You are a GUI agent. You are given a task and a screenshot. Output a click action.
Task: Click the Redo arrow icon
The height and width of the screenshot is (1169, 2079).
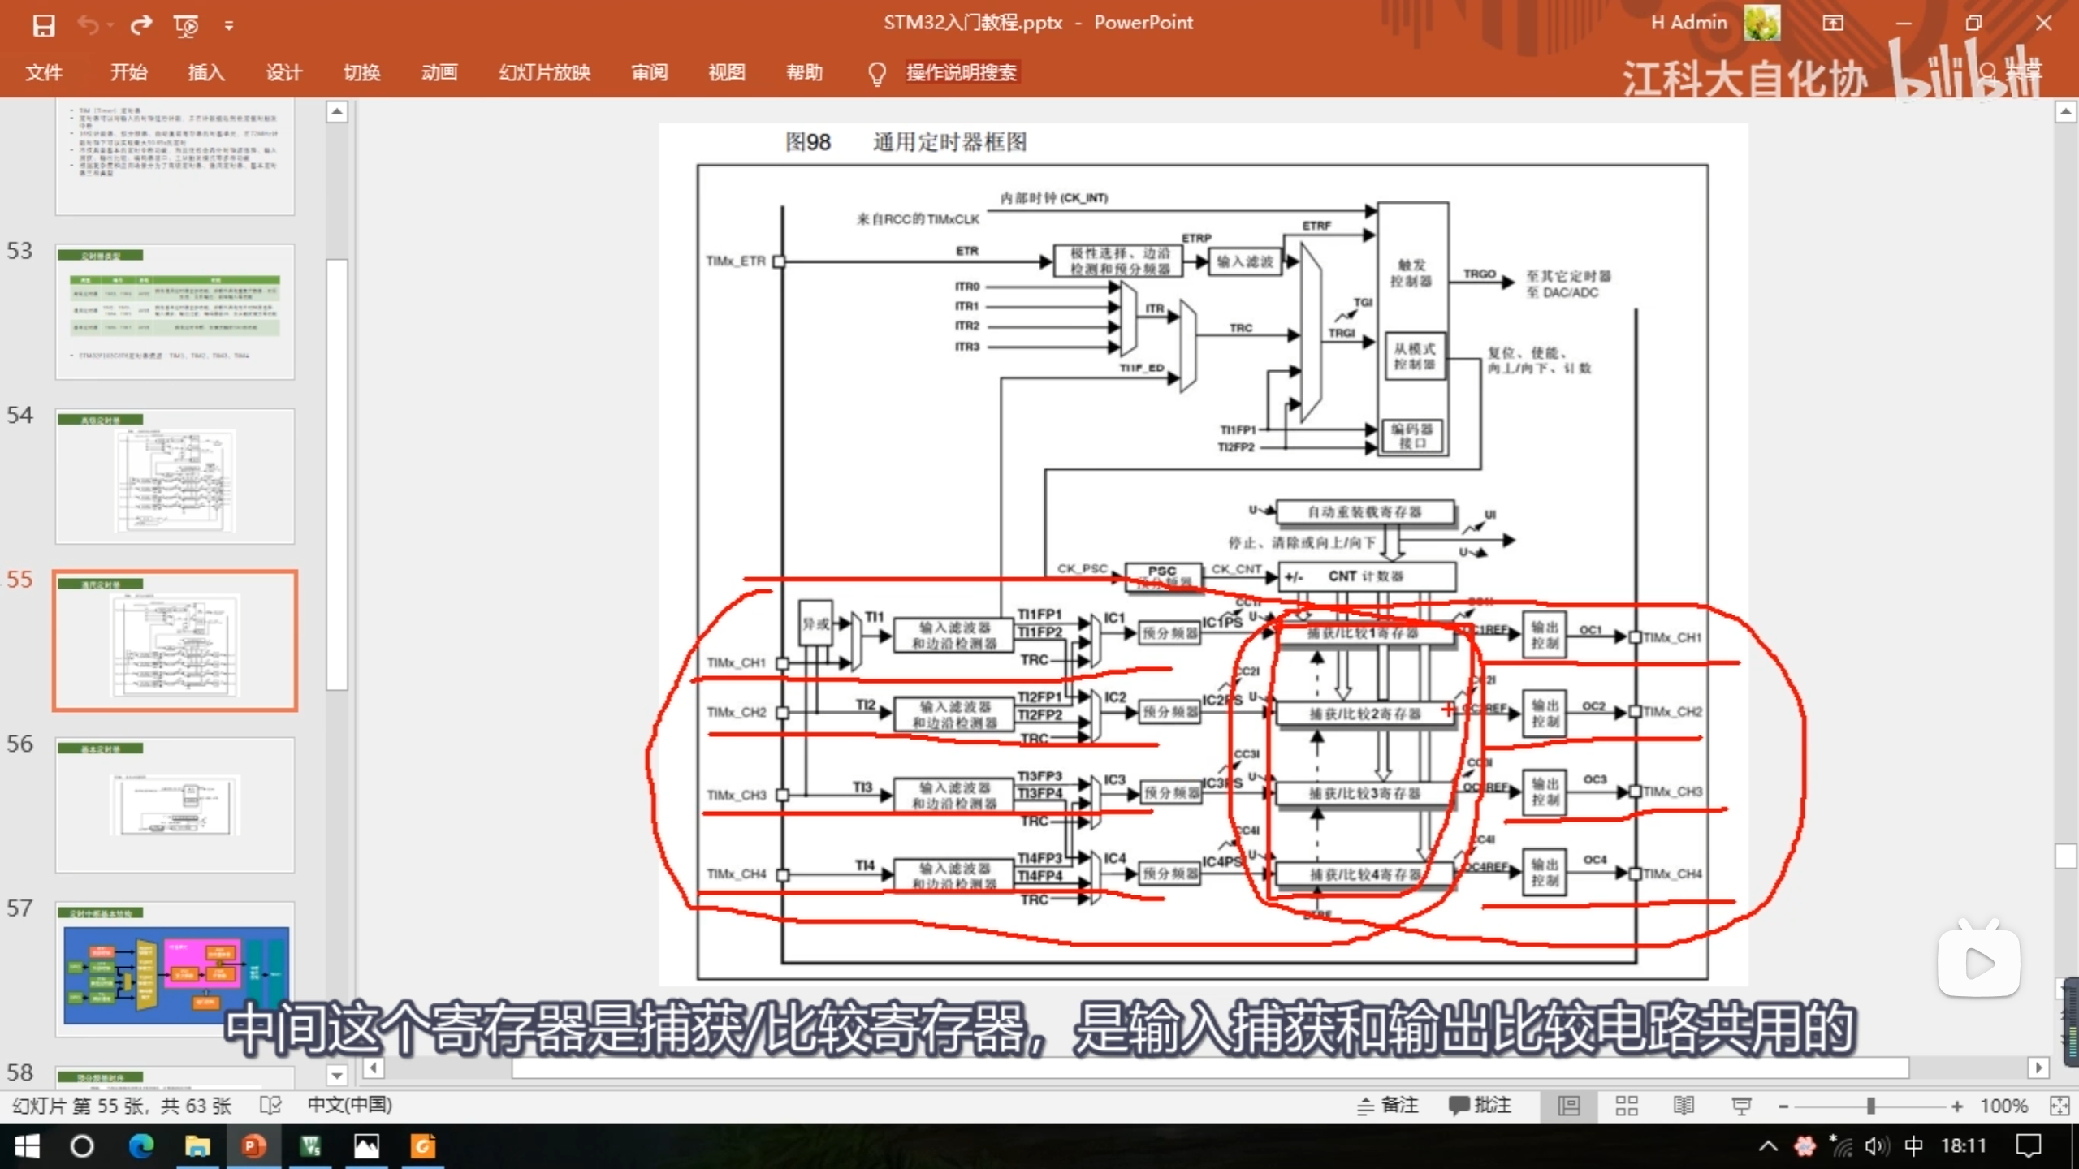click(x=140, y=25)
